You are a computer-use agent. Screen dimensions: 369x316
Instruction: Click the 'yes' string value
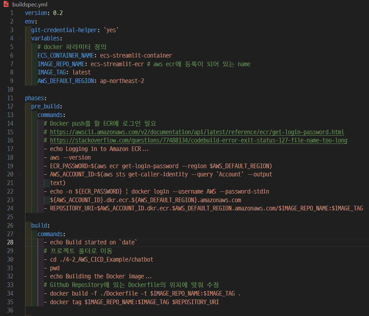(111, 30)
